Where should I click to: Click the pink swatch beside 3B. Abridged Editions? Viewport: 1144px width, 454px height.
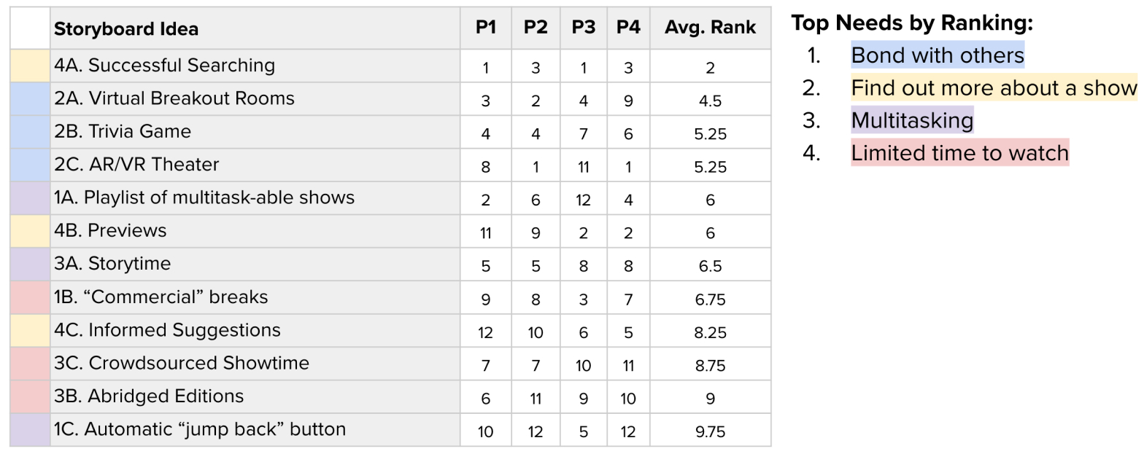tap(31, 396)
